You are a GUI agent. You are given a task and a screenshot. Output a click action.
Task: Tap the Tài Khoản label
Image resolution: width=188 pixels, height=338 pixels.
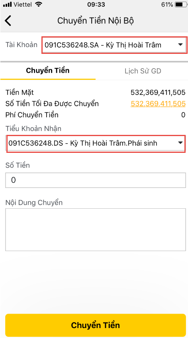(21, 45)
